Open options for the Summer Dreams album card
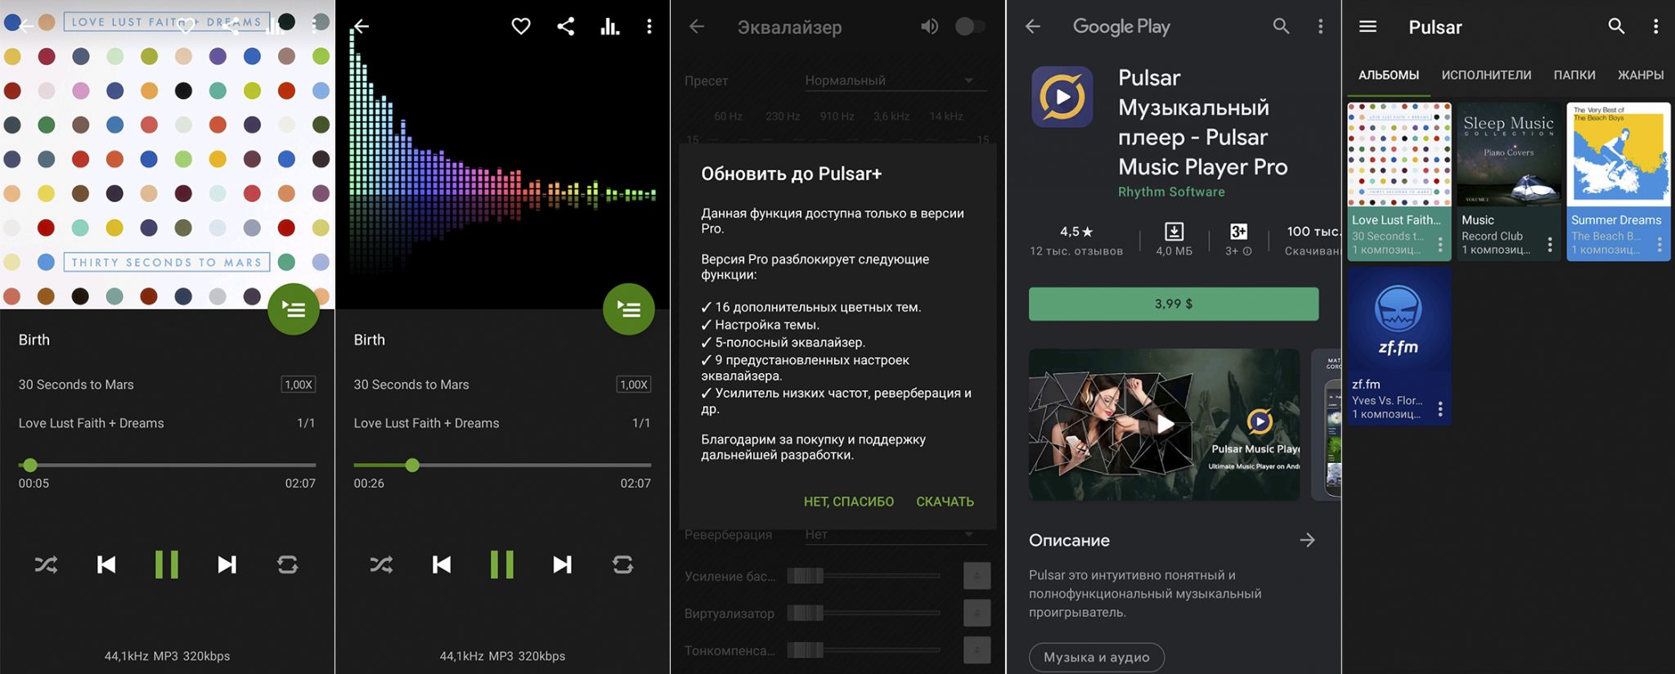This screenshot has height=674, width=1675. coord(1659,244)
